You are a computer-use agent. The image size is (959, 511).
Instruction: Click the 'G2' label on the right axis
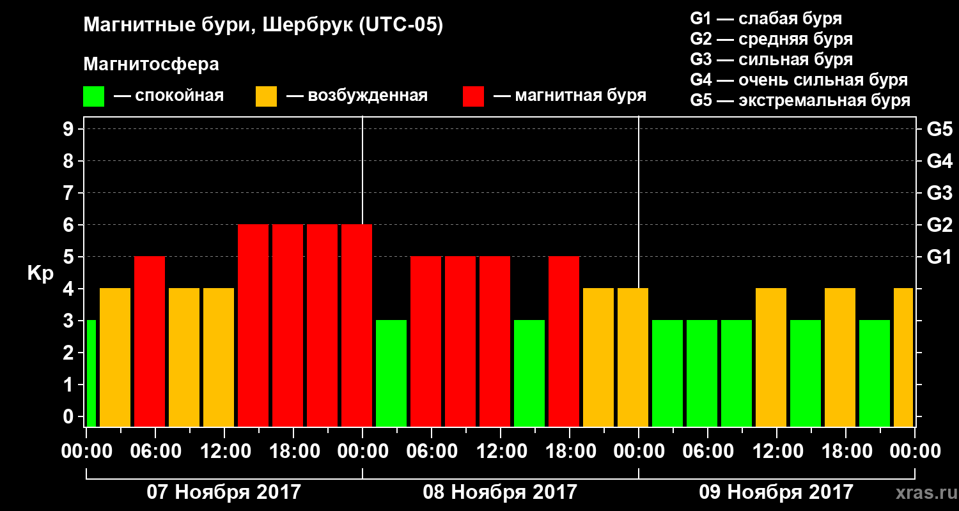[x=939, y=225]
